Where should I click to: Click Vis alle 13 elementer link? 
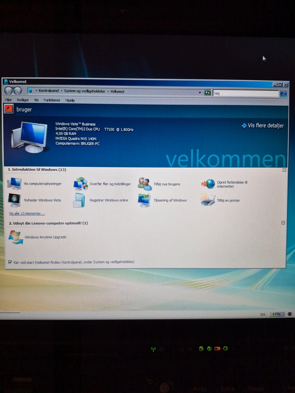[x=27, y=213]
